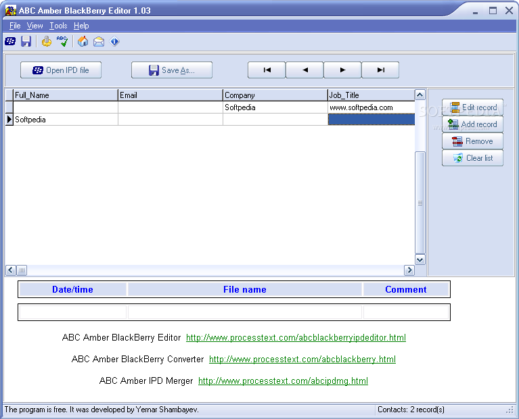
Task: Click the horizontal scrollbar thumb
Action: [22, 270]
